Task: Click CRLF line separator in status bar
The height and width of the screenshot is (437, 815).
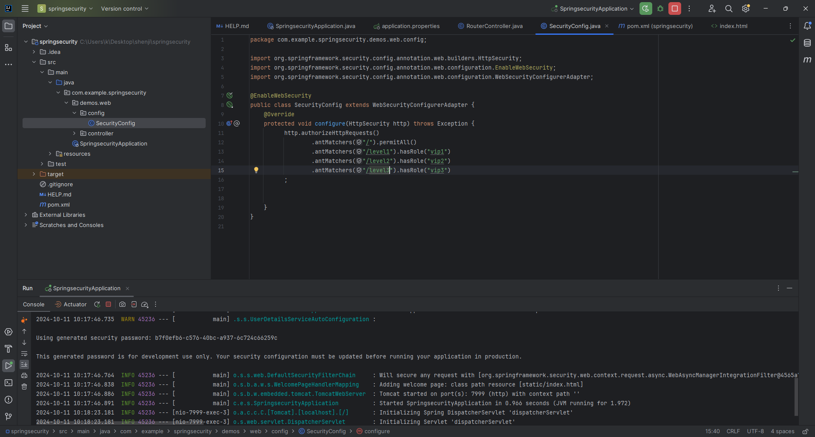Action: coord(733,431)
